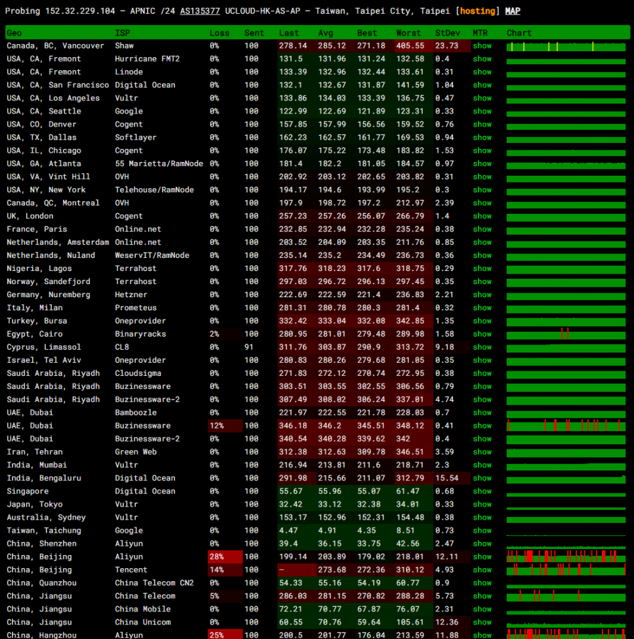Show MTR for Dallas Softlayer row

tap(482, 137)
